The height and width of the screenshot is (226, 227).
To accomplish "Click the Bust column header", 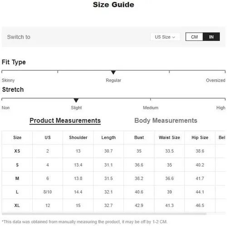I will (139, 138).
